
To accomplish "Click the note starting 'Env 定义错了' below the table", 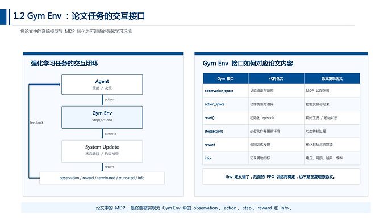I will click(281, 176).
